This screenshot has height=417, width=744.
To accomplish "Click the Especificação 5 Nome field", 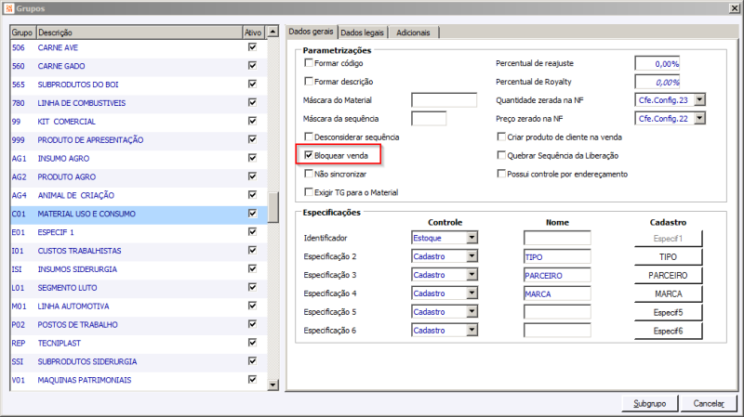I will click(x=557, y=312).
